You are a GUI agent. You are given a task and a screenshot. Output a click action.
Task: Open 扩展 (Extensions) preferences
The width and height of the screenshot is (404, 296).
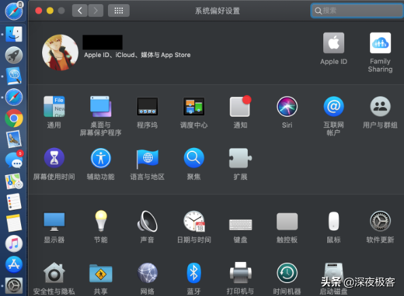(x=240, y=158)
